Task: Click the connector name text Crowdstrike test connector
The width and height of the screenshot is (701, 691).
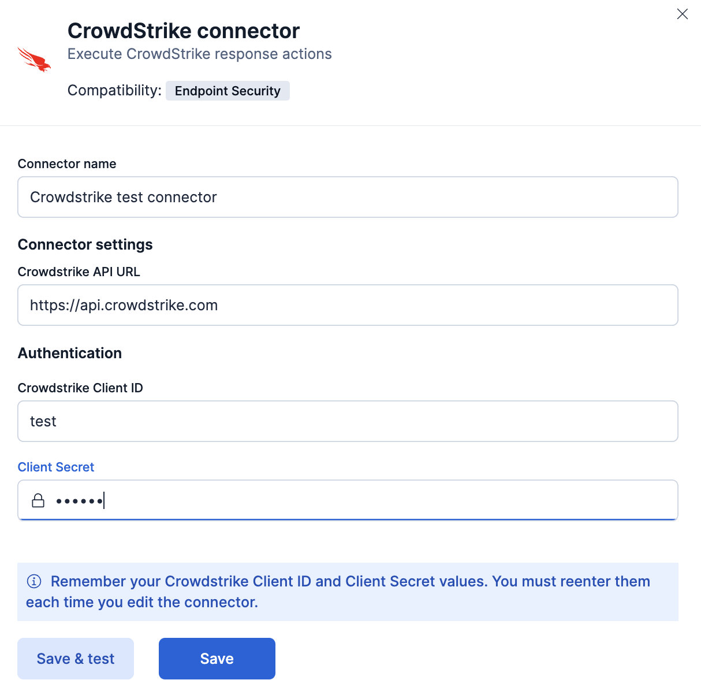Action: click(123, 197)
